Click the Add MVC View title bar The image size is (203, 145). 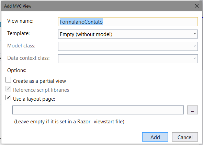(x=97, y=6)
